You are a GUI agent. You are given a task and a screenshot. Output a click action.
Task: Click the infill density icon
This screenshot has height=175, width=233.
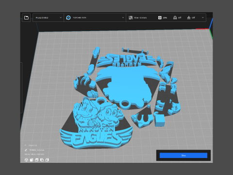(160, 17)
